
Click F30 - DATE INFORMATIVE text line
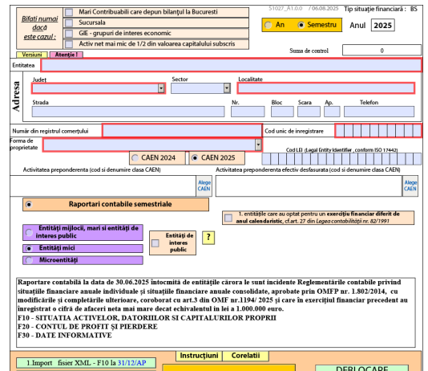pyautogui.click(x=65, y=336)
